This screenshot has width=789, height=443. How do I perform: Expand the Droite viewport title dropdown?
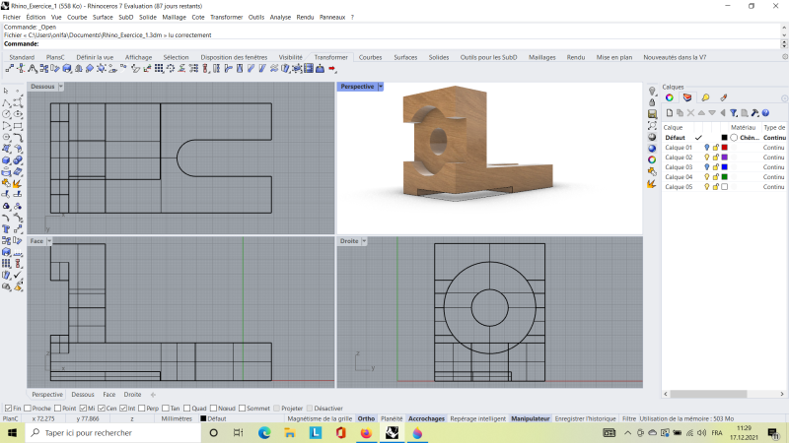365,240
